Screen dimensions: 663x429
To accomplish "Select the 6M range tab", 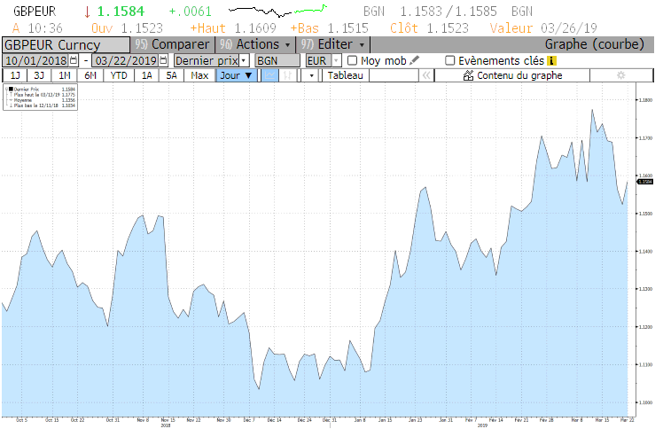I will click(x=90, y=75).
